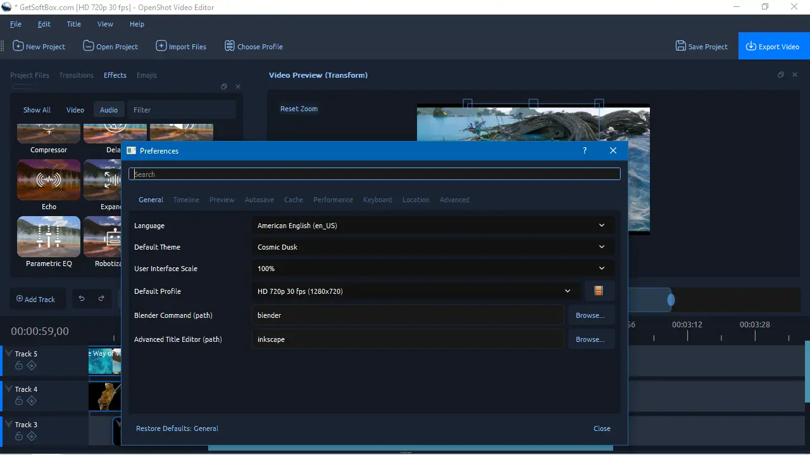Click the Export Video button
The height and width of the screenshot is (455, 810).
[x=774, y=46]
